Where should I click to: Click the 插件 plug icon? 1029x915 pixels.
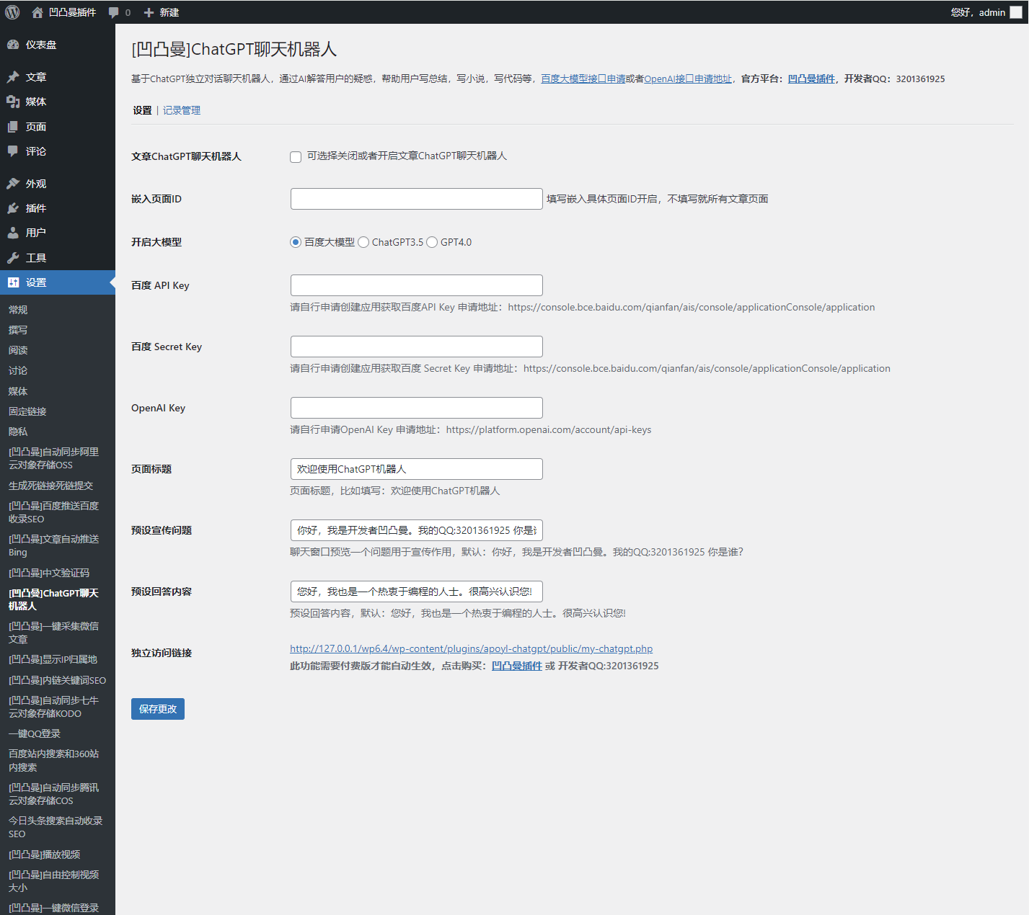point(13,208)
